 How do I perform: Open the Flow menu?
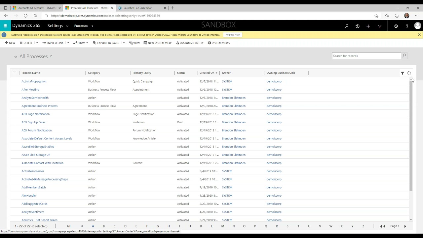pyautogui.click(x=81, y=43)
